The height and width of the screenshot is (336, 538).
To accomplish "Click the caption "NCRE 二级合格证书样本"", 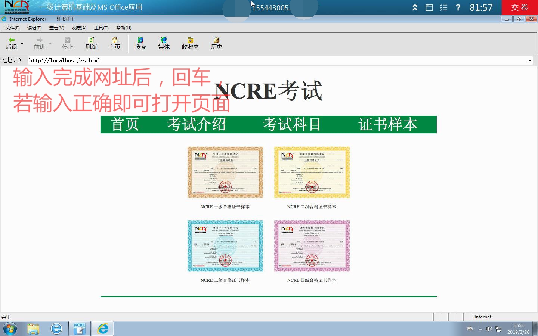I will pos(312,207).
